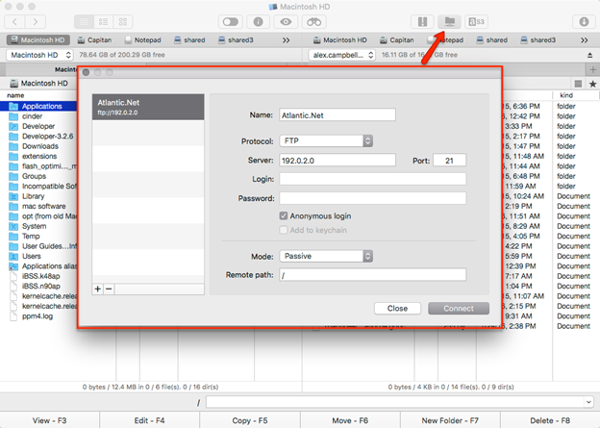The height and width of the screenshot is (428, 600).
Task: Uncheck the Anonymous login checkbox
Action: [283, 215]
